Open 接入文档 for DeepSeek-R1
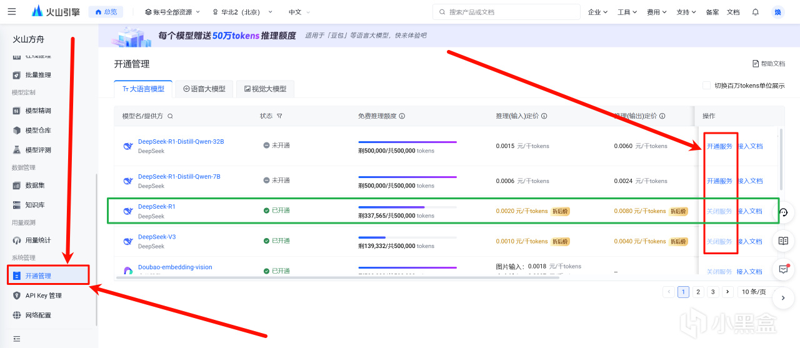This screenshot has width=800, height=348. point(750,211)
